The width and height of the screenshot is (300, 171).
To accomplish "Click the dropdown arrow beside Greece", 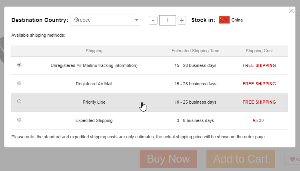I will [x=136, y=20].
